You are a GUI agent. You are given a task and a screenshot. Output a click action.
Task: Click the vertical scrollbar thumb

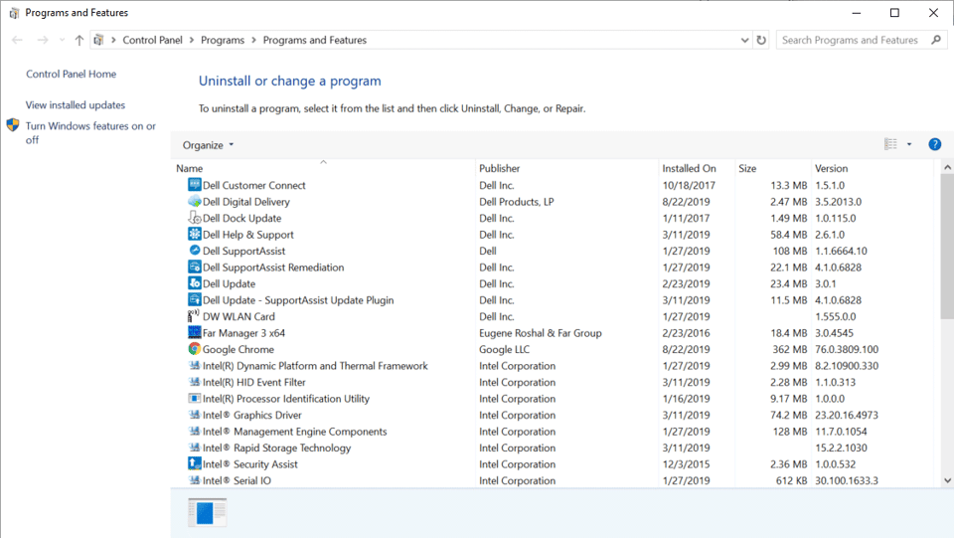tap(947, 247)
